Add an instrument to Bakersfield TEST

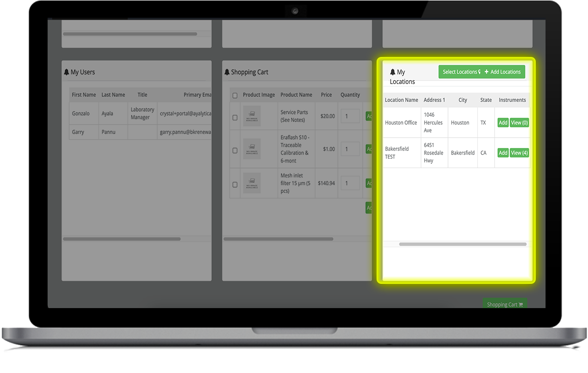(x=503, y=153)
